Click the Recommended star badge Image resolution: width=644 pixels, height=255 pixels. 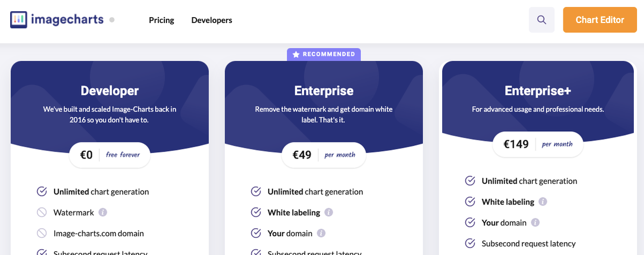[x=324, y=54]
